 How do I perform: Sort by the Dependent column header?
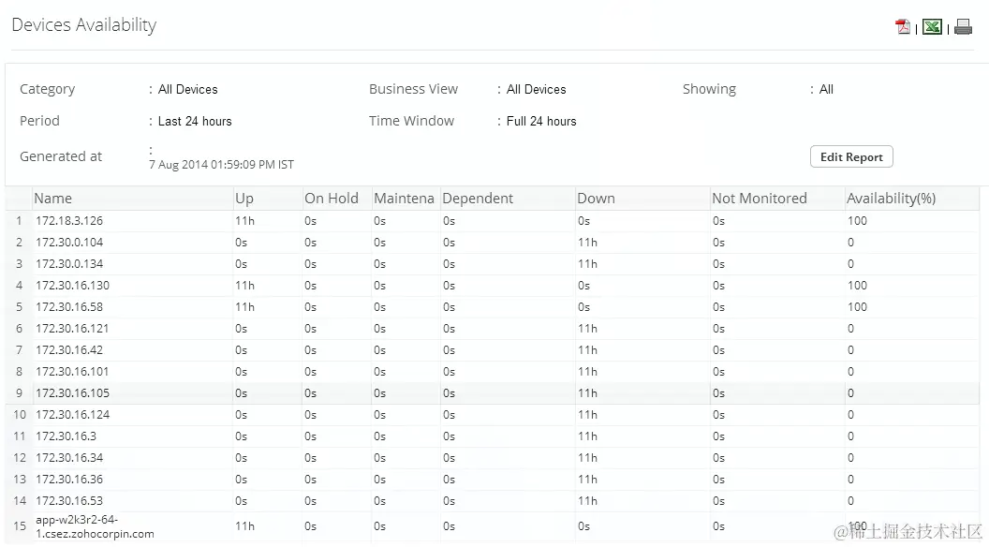point(478,198)
